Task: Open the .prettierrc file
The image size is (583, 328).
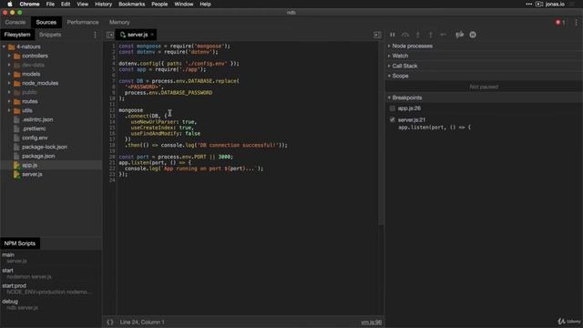Action: 34,128
